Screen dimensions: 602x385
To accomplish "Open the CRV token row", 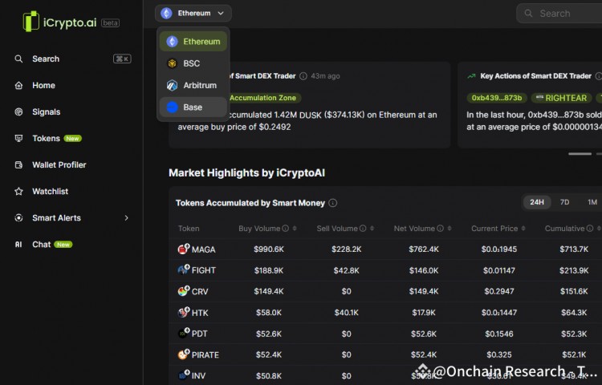I will [x=385, y=291].
